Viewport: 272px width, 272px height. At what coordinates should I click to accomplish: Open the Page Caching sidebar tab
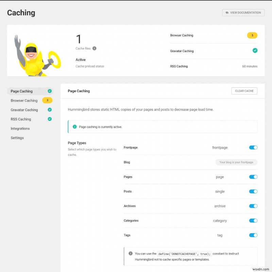pos(30,91)
